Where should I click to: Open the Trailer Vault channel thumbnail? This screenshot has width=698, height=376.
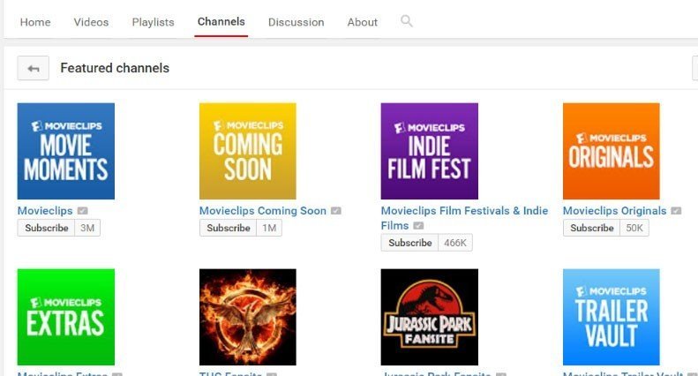point(612,317)
